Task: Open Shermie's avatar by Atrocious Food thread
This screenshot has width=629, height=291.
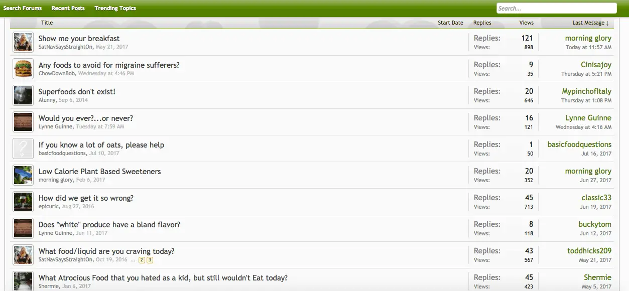Action: (23, 281)
